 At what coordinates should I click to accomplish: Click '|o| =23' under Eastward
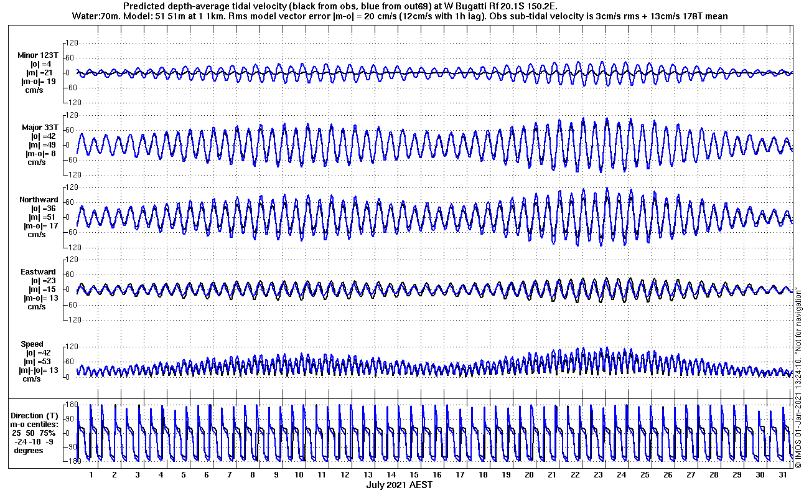coord(43,281)
